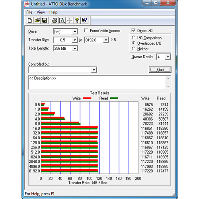Image resolution: width=199 pixels, height=199 pixels.
Task: Click the 16262 write value
Action: [148, 109]
